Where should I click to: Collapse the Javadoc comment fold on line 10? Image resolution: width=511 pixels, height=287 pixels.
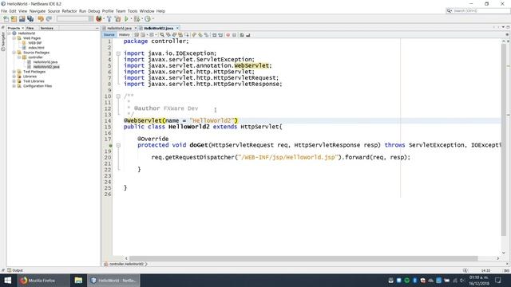(118, 96)
